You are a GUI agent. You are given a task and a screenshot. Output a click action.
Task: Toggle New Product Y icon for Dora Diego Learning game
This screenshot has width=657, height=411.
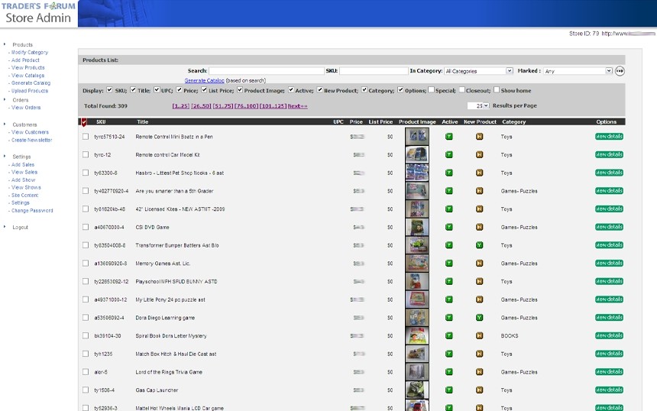tap(479, 318)
